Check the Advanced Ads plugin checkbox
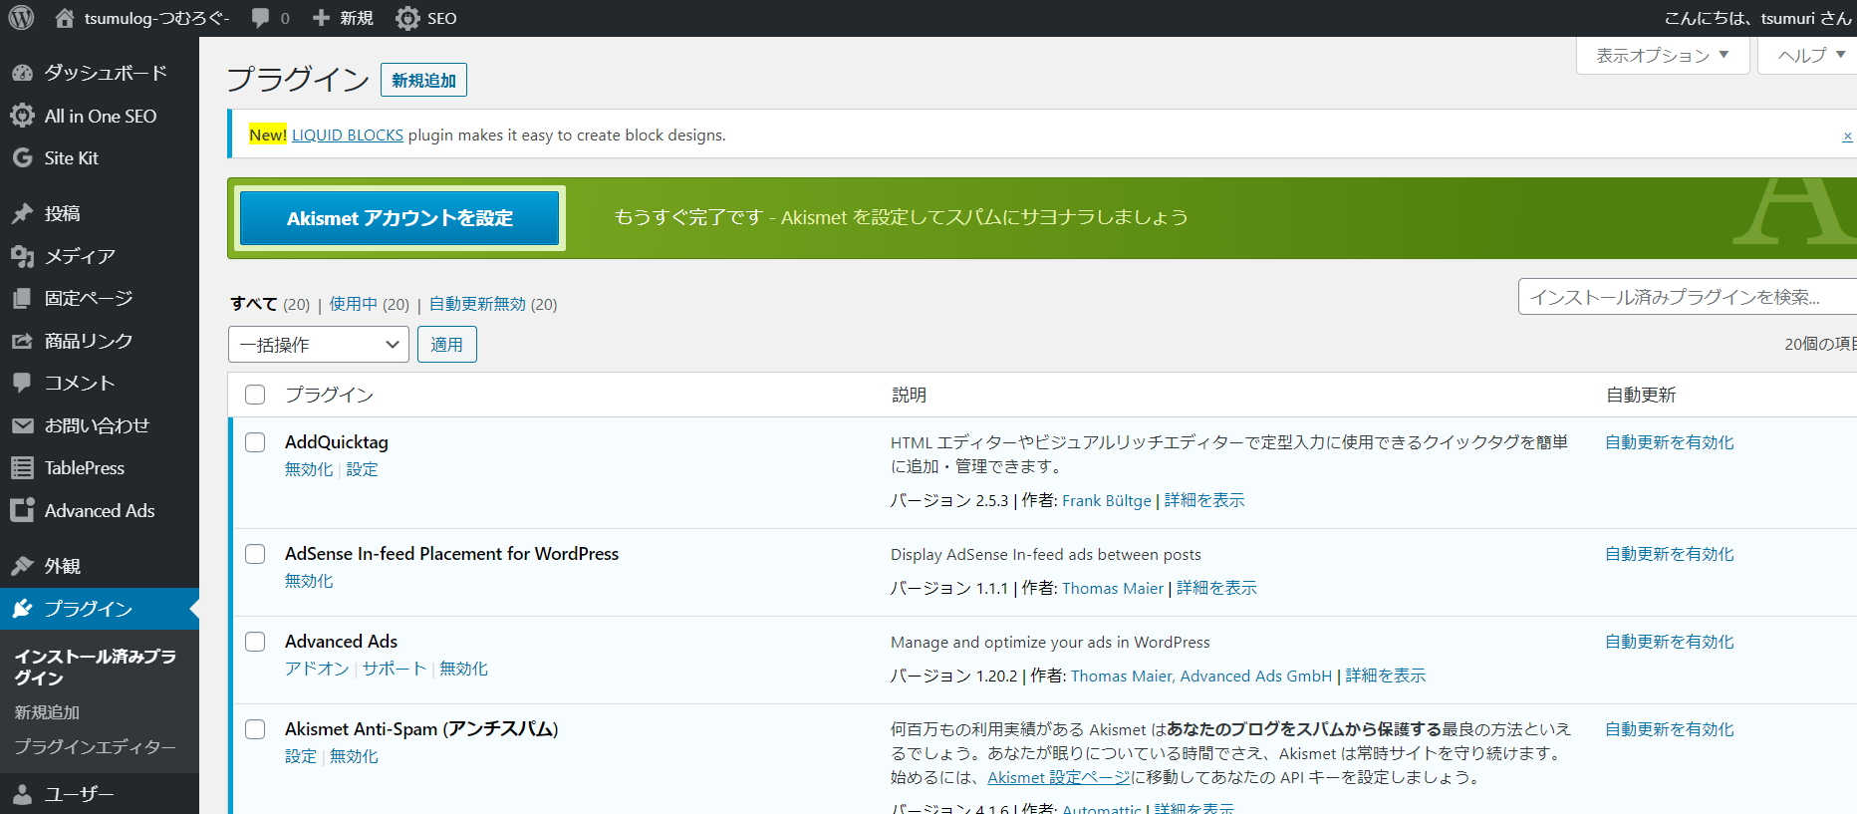This screenshot has height=814, width=1857. pos(255,642)
